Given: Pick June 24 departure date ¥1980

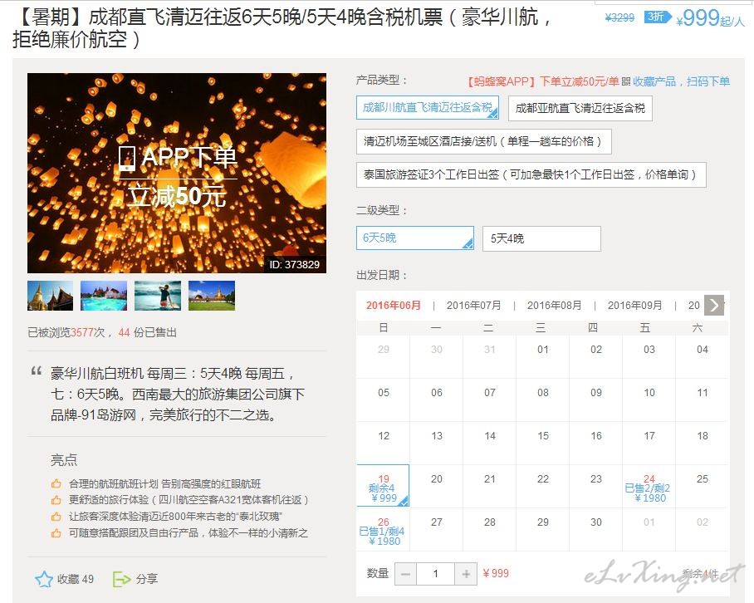Looking at the screenshot, I should tap(649, 487).
